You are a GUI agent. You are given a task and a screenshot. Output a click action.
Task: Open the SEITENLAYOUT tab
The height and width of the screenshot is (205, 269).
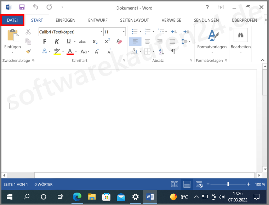(134, 20)
